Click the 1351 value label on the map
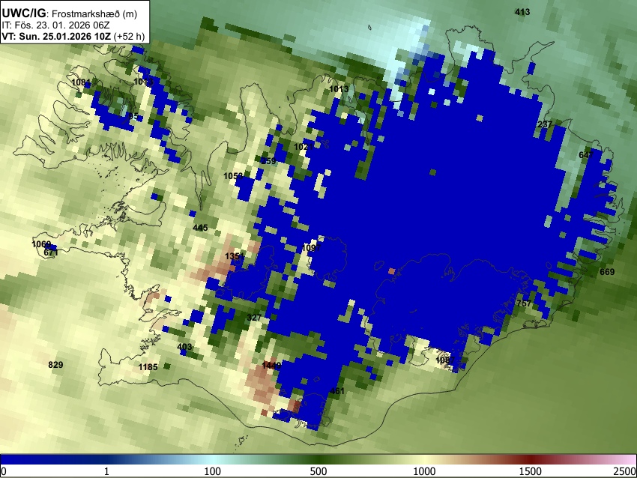Image resolution: width=637 pixels, height=478 pixels. tap(235, 256)
